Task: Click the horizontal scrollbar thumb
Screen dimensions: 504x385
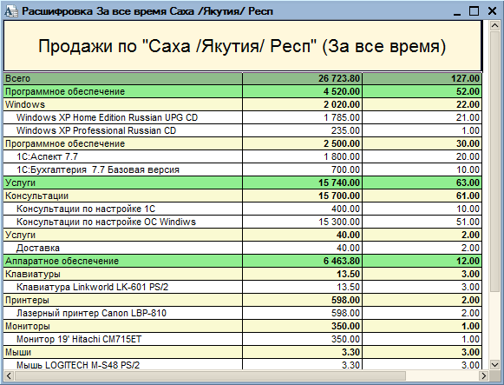Action: coord(210,375)
